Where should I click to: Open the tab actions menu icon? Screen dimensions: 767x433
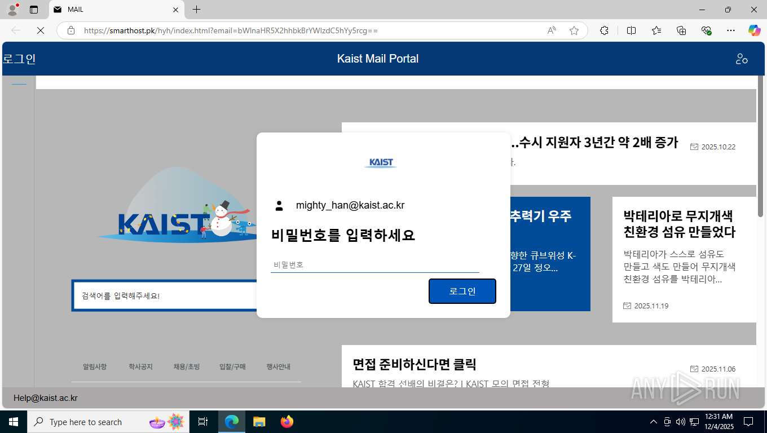point(34,10)
